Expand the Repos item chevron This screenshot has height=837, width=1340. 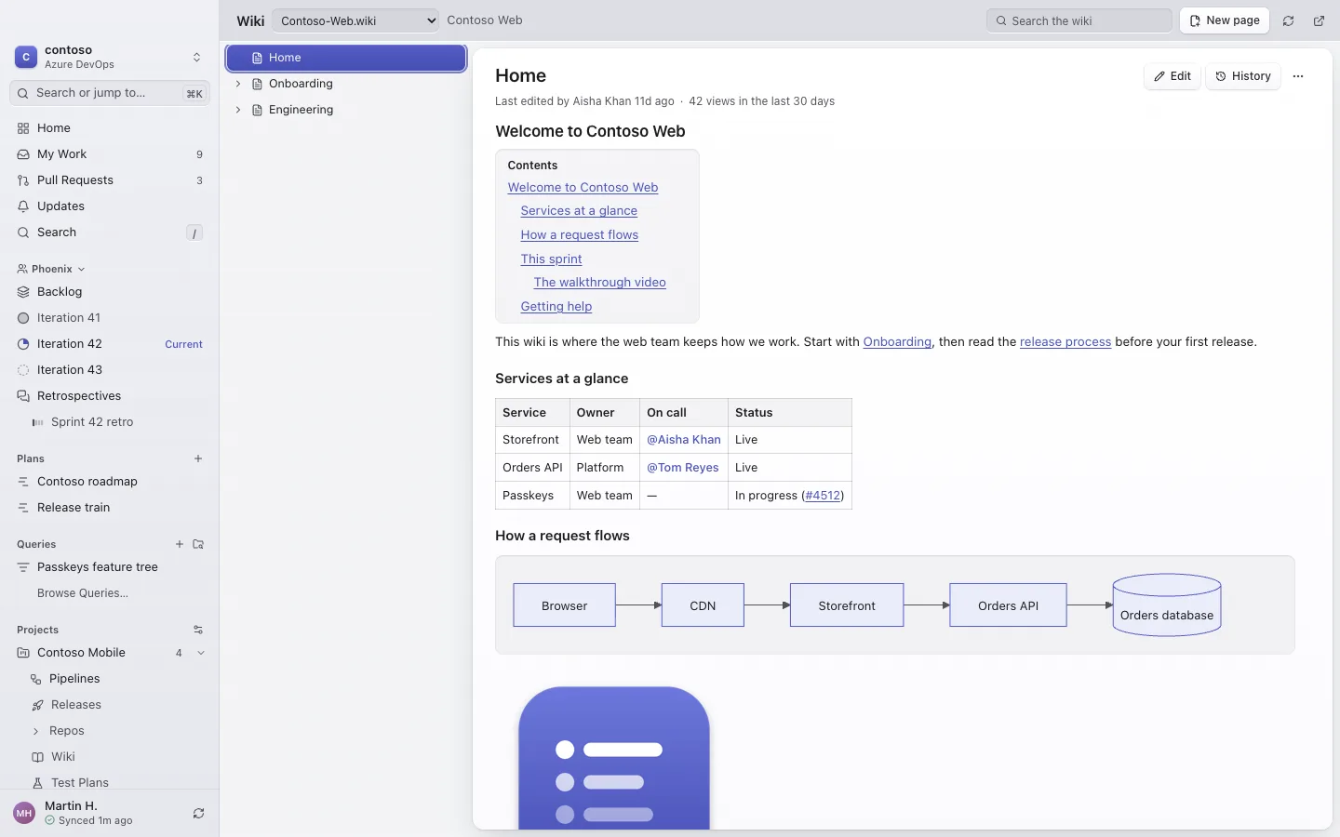pos(36,731)
